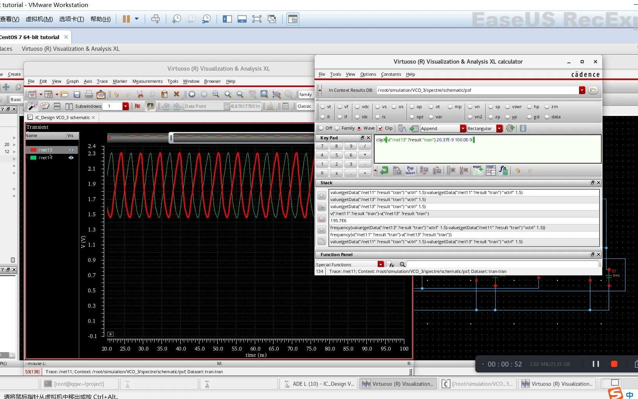Viewport: 638px width, 399px height.
Task: Open the In Context Results DB dropdown arrow
Action: [582, 90]
